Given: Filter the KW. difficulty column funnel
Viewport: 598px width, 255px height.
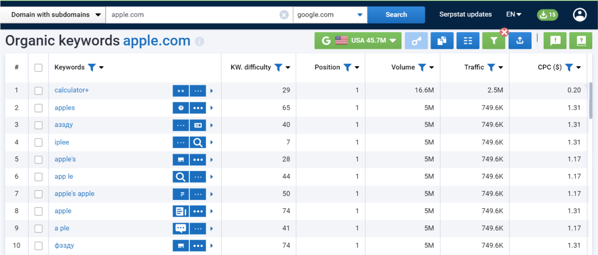Looking at the screenshot, I should tap(278, 68).
